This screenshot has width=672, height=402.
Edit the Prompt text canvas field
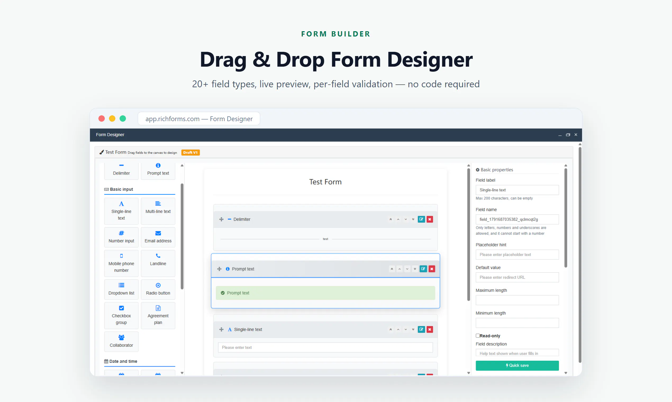423,269
